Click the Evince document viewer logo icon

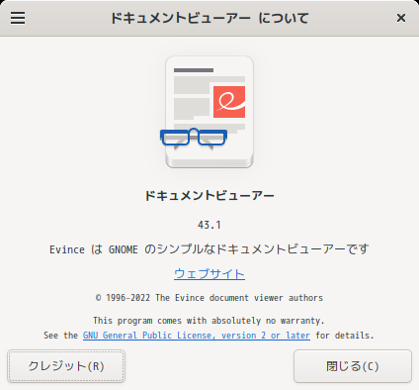click(208, 112)
